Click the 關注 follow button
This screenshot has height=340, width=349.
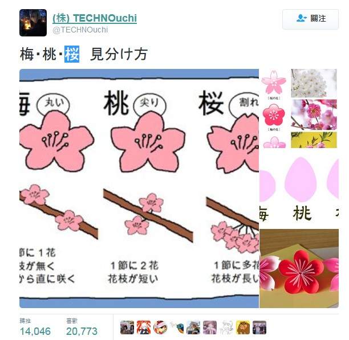point(310,19)
